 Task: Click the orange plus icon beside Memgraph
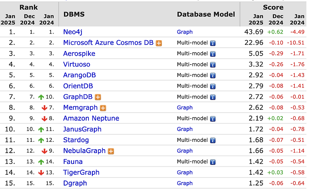click(x=103, y=108)
